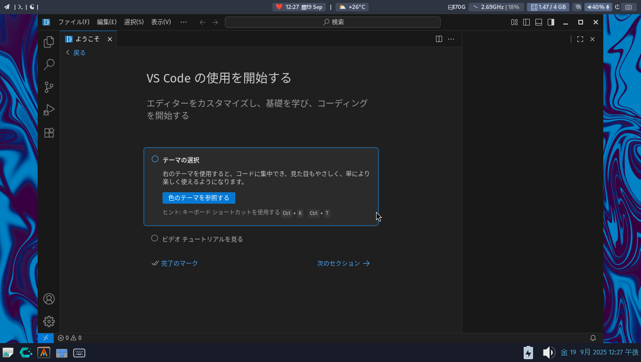Close the ようこそ tab
Screen dimensions: 641x362
110,39
